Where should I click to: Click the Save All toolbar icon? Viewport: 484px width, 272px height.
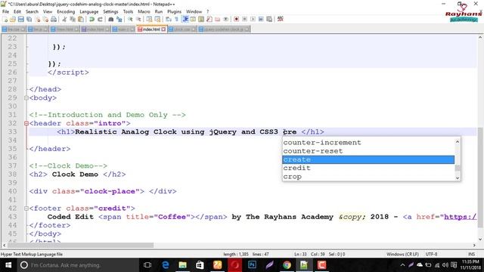click(29, 19)
